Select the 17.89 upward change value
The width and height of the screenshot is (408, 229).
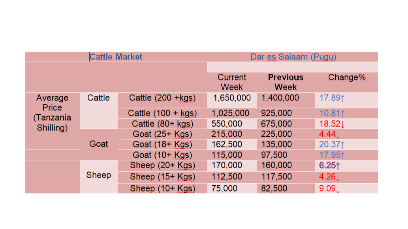click(332, 98)
